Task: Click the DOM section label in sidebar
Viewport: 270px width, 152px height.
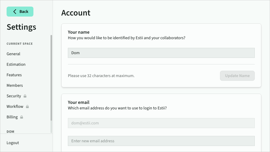Action: point(11,131)
